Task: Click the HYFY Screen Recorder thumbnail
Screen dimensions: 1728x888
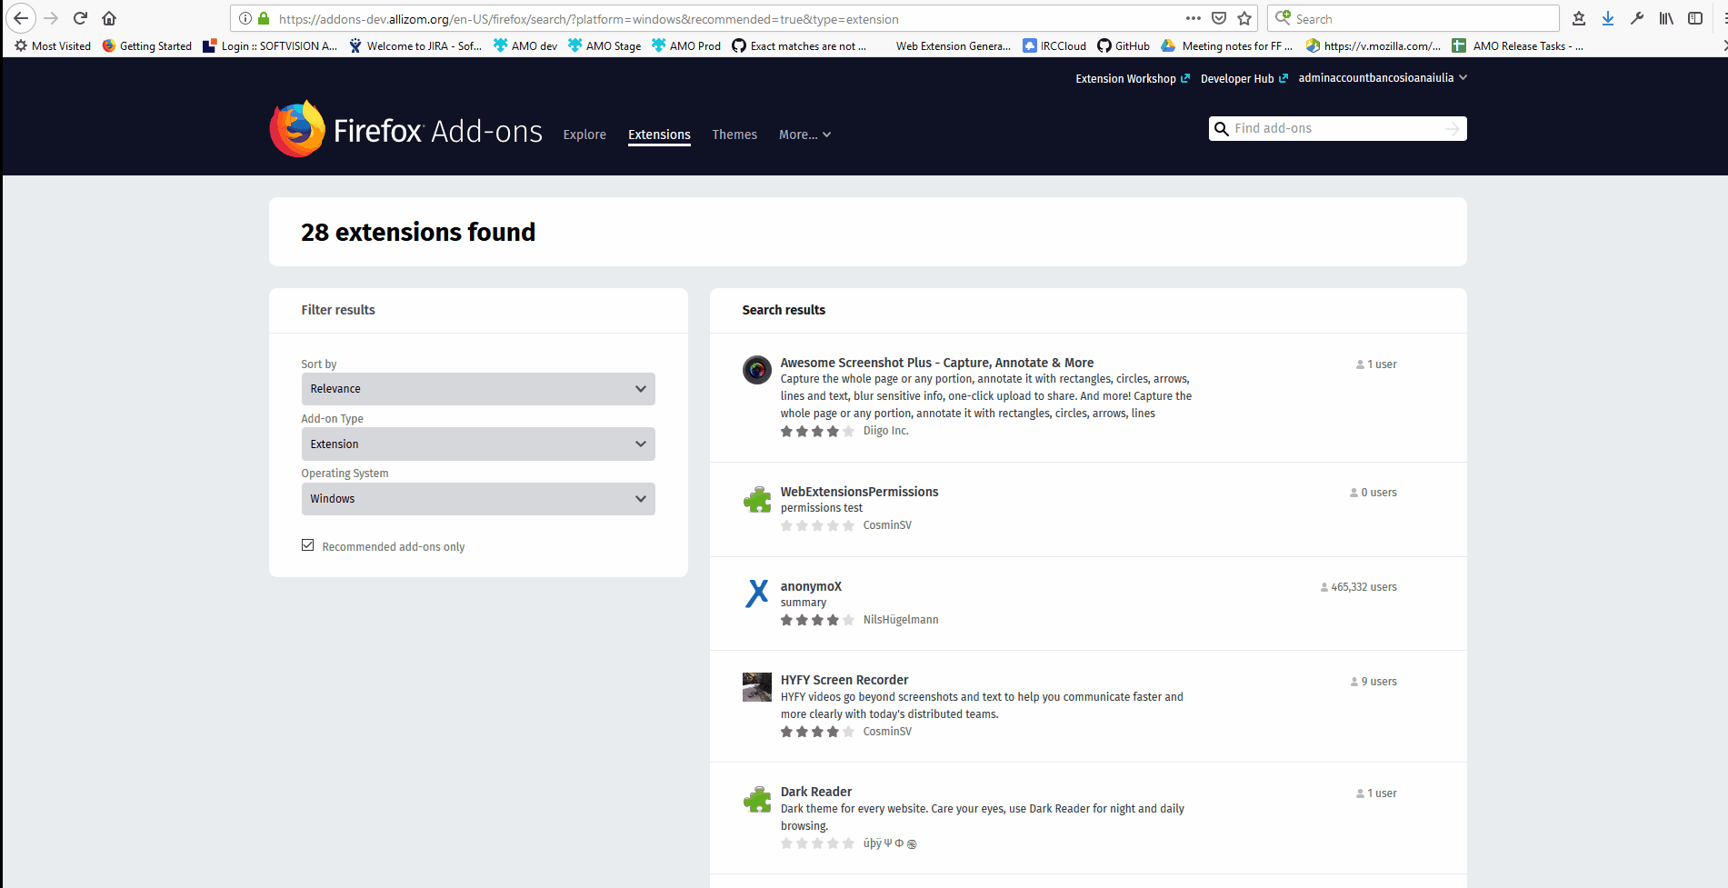Action: 757,687
